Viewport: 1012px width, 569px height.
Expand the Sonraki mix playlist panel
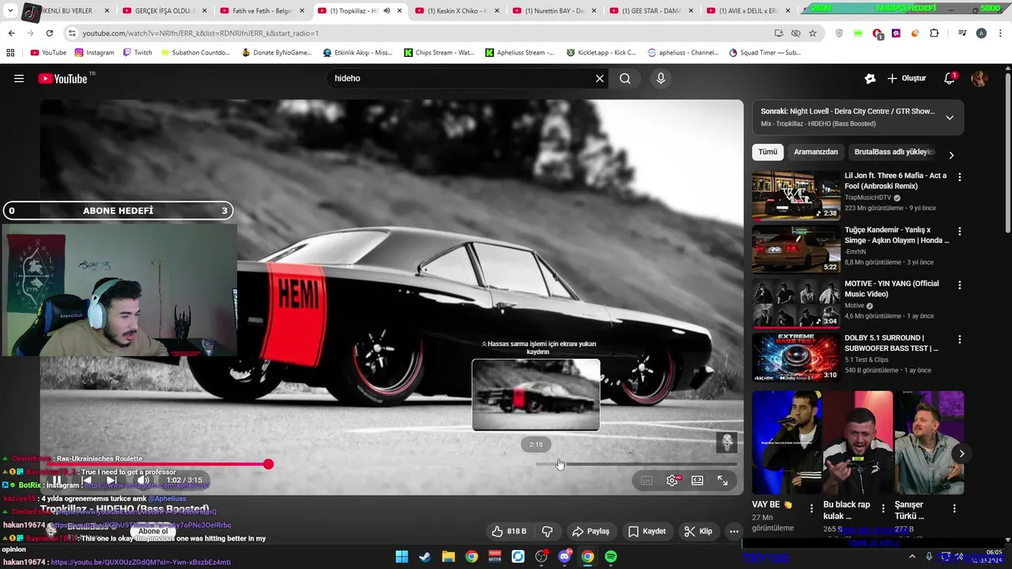click(x=950, y=118)
